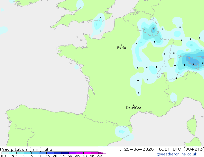Click the Paris city label

coord(122,47)
